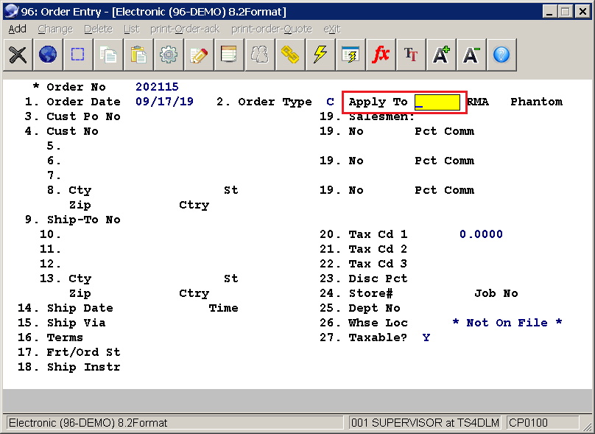Click the Store# label

(x=370, y=293)
